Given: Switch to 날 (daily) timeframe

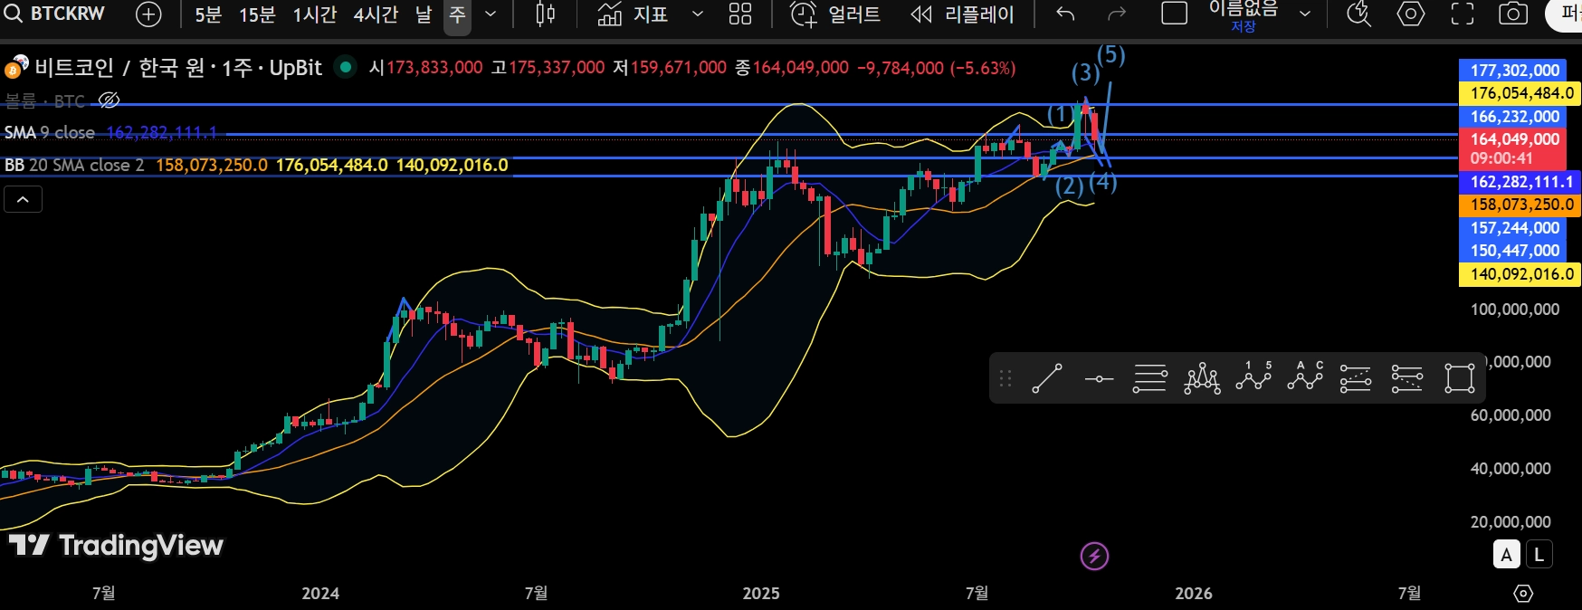Looking at the screenshot, I should pos(424,14).
